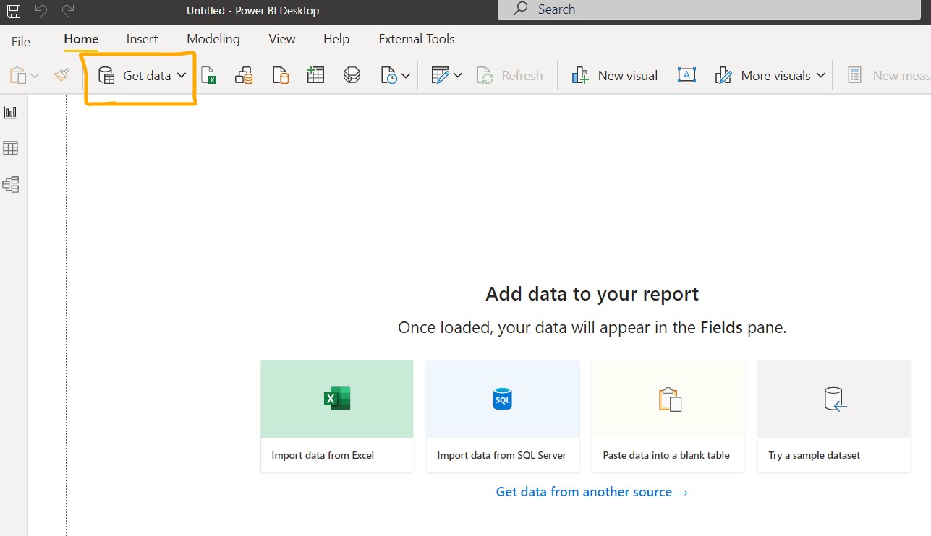Expand the Get data dropdown arrow
Image resolution: width=931 pixels, height=536 pixels.
pos(182,75)
